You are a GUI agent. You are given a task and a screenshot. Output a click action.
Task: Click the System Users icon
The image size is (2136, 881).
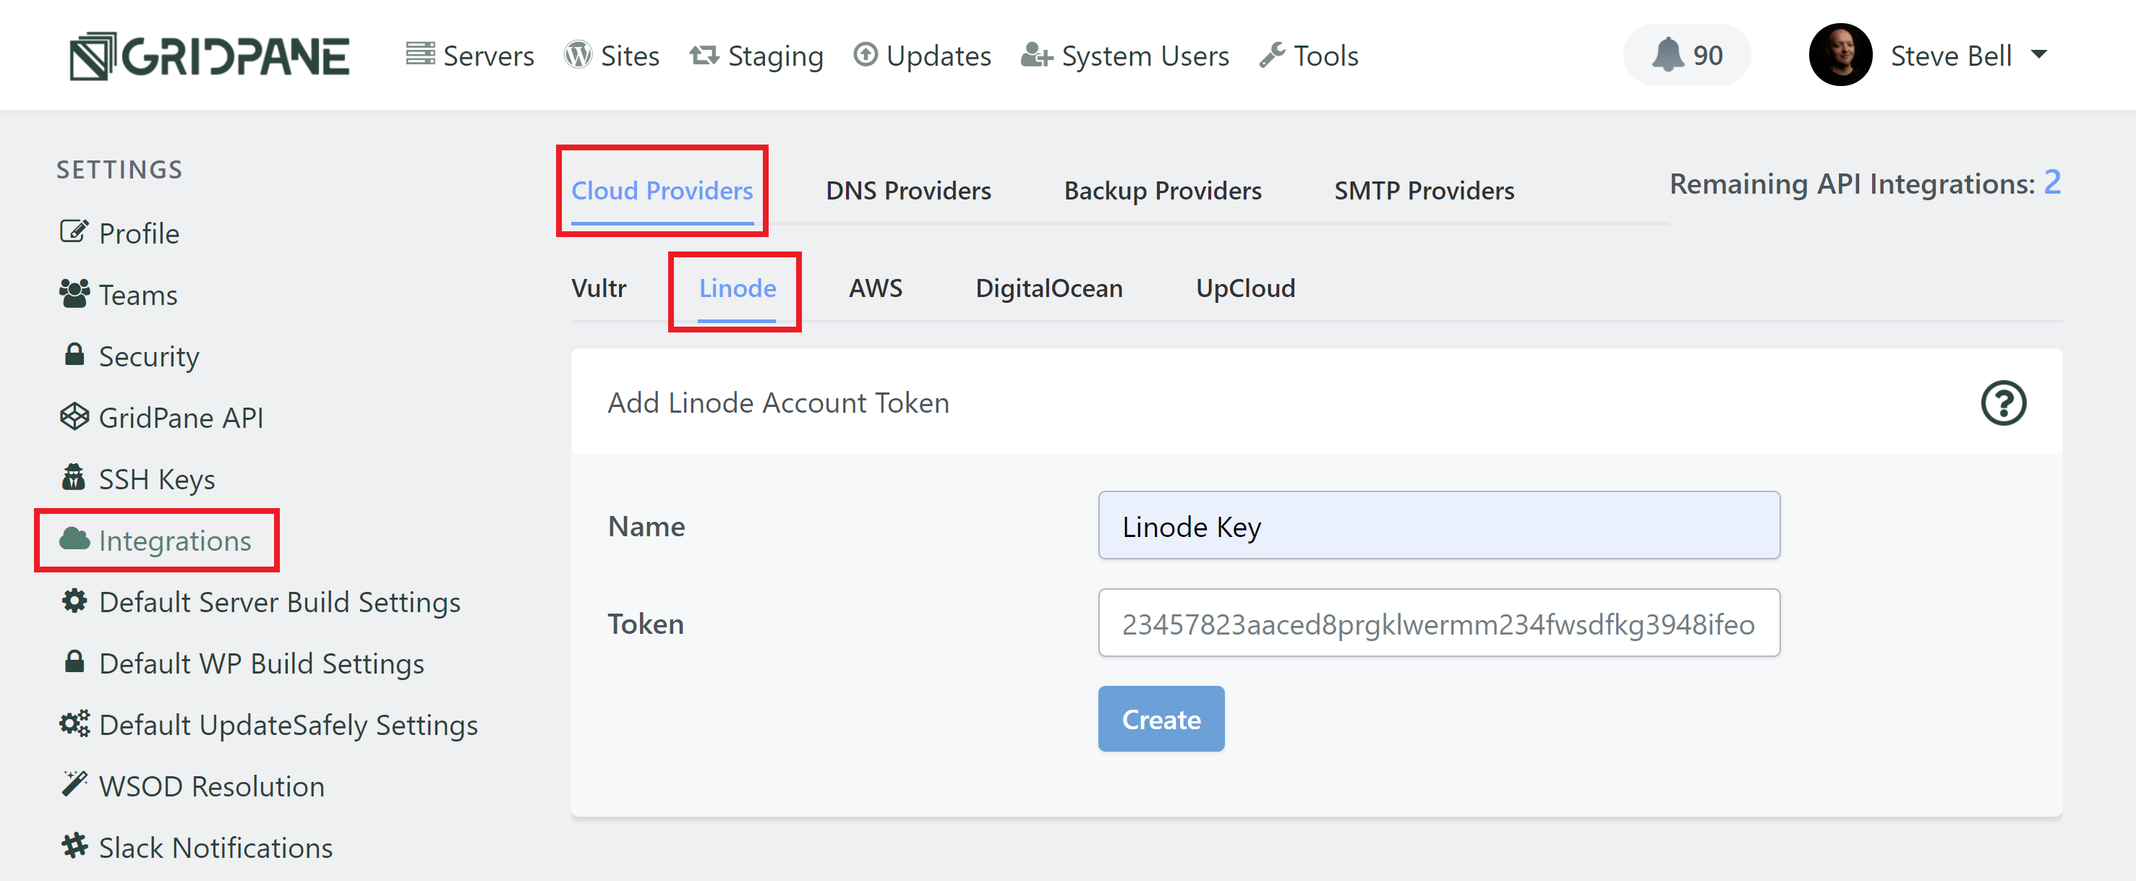click(1036, 55)
